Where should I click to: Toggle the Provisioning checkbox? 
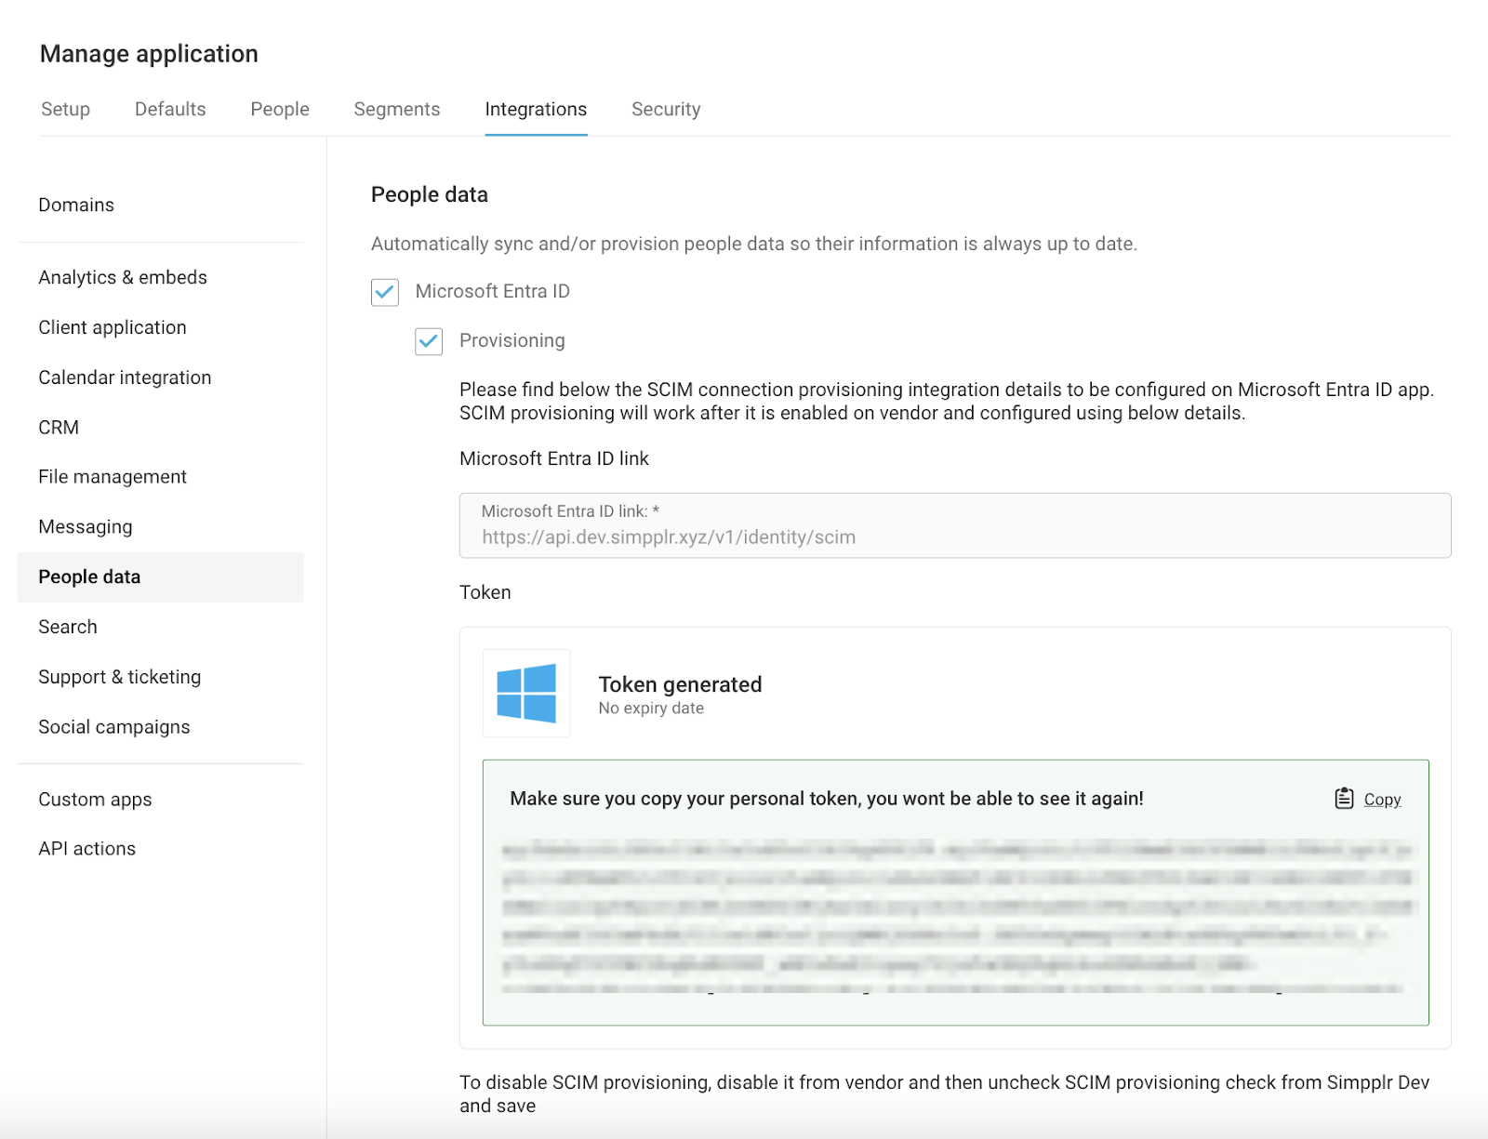tap(429, 341)
